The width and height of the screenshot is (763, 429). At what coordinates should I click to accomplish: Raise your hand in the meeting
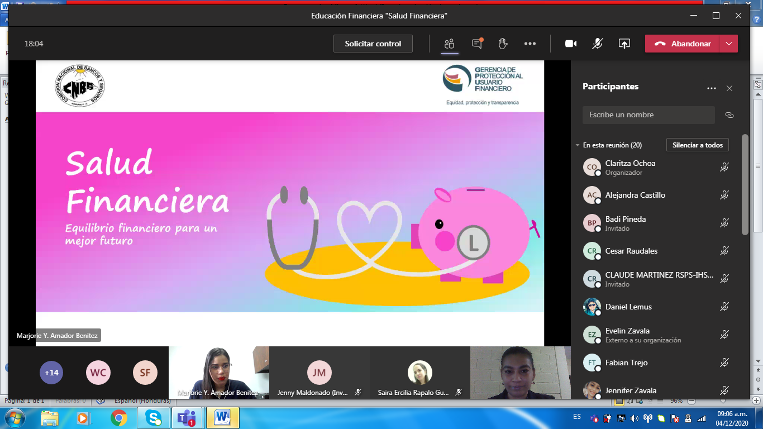click(x=503, y=44)
